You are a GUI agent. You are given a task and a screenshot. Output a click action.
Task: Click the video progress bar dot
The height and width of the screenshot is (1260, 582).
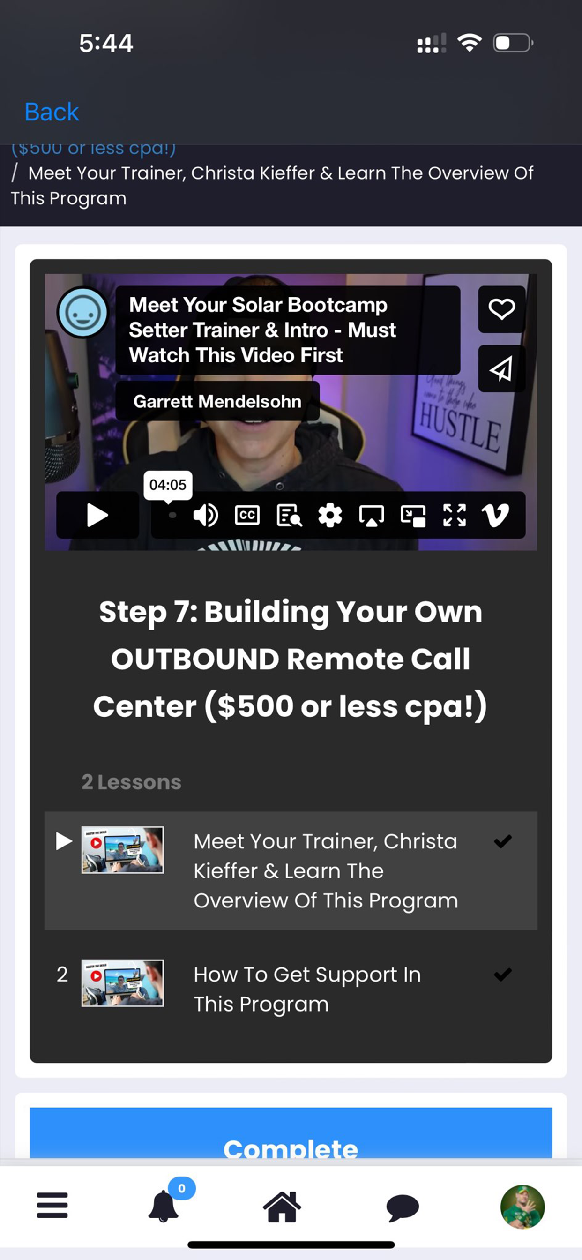(172, 515)
